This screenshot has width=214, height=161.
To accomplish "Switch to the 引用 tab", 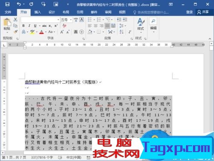I will (x=80, y=12).
